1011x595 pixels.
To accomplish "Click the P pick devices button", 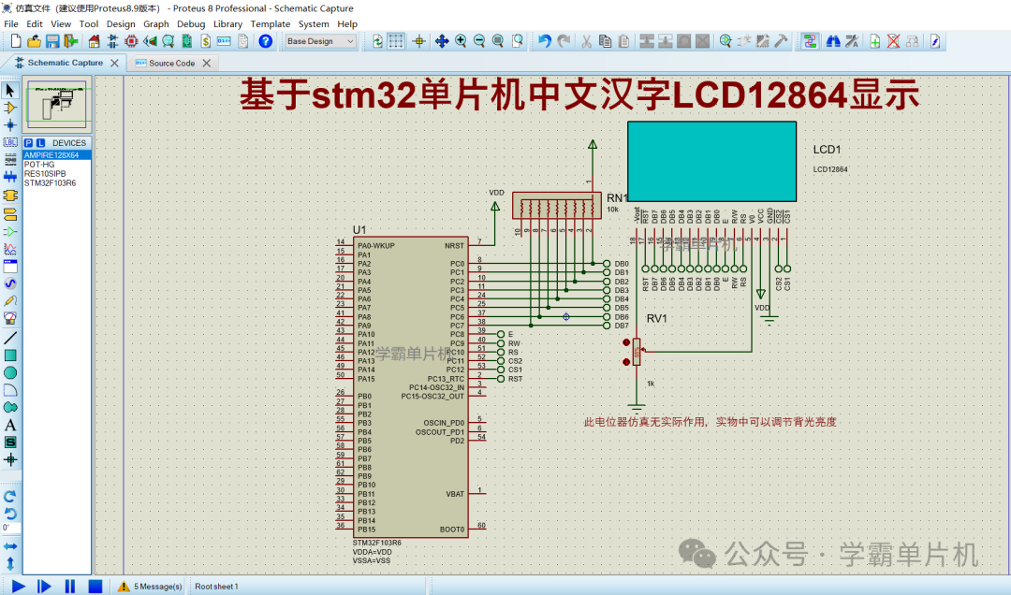I will [x=28, y=142].
